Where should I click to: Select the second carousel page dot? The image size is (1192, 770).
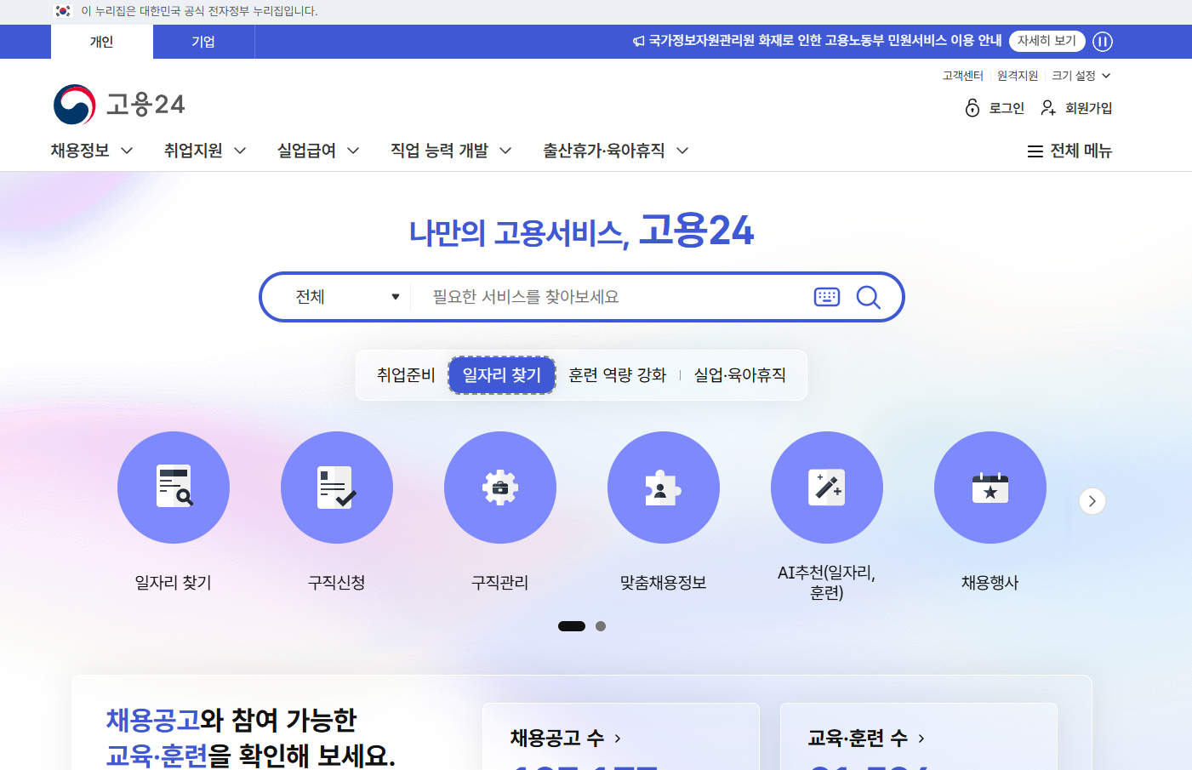601,625
